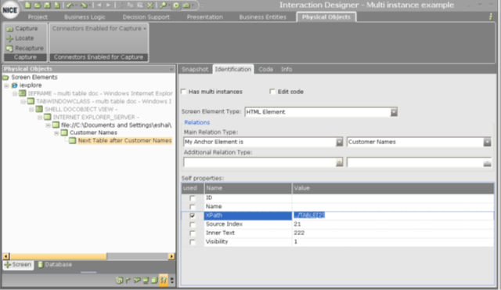Click the Recapture button
This screenshot has height=290, width=501.
(25, 49)
